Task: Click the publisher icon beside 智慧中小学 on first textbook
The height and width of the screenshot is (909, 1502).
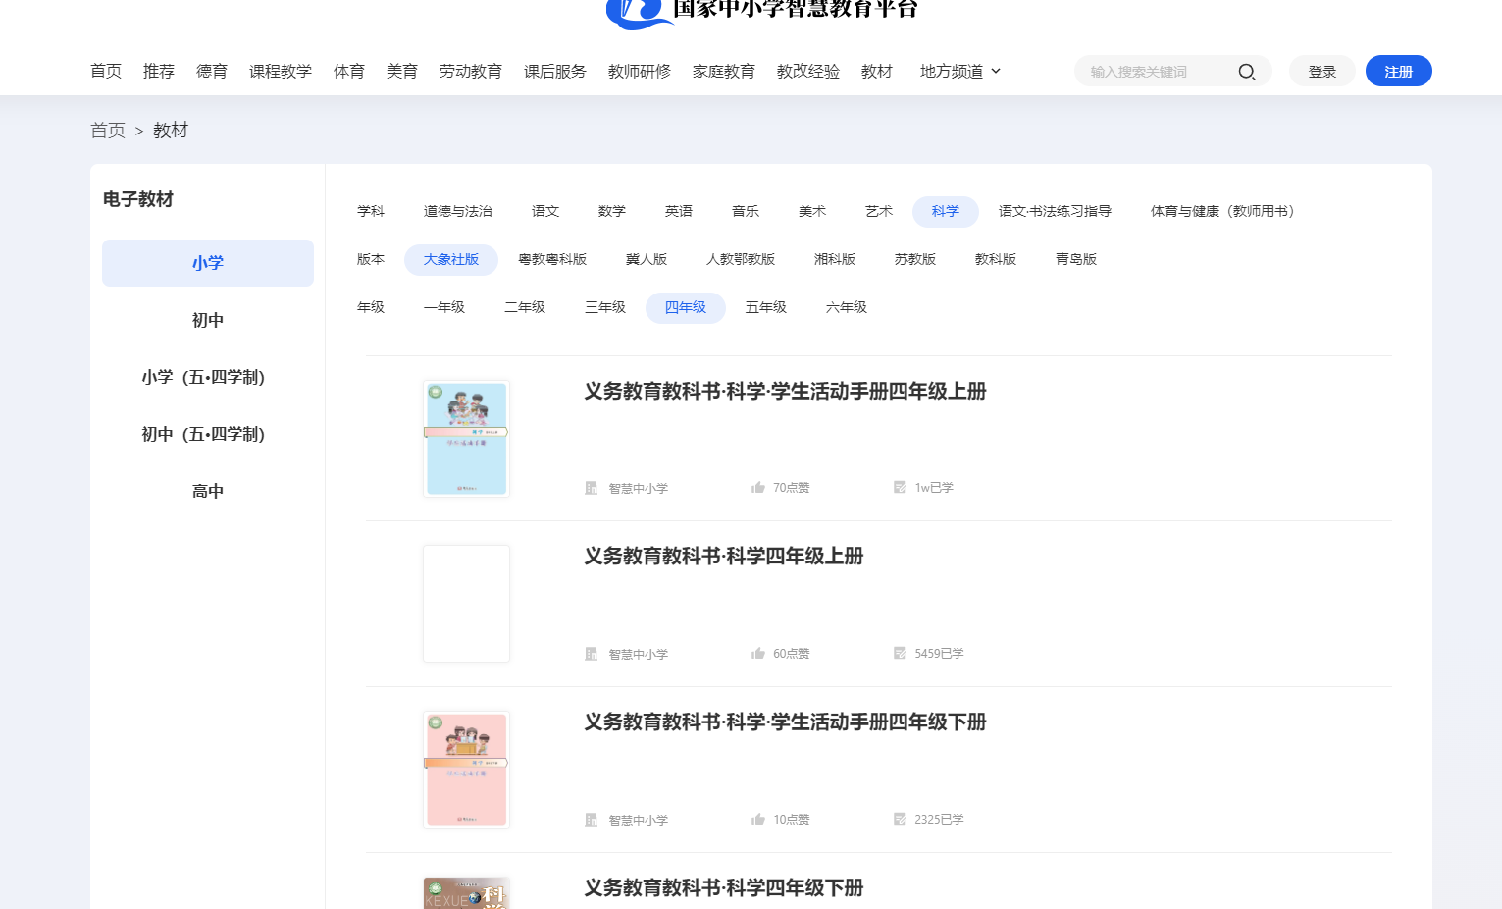Action: click(x=593, y=486)
